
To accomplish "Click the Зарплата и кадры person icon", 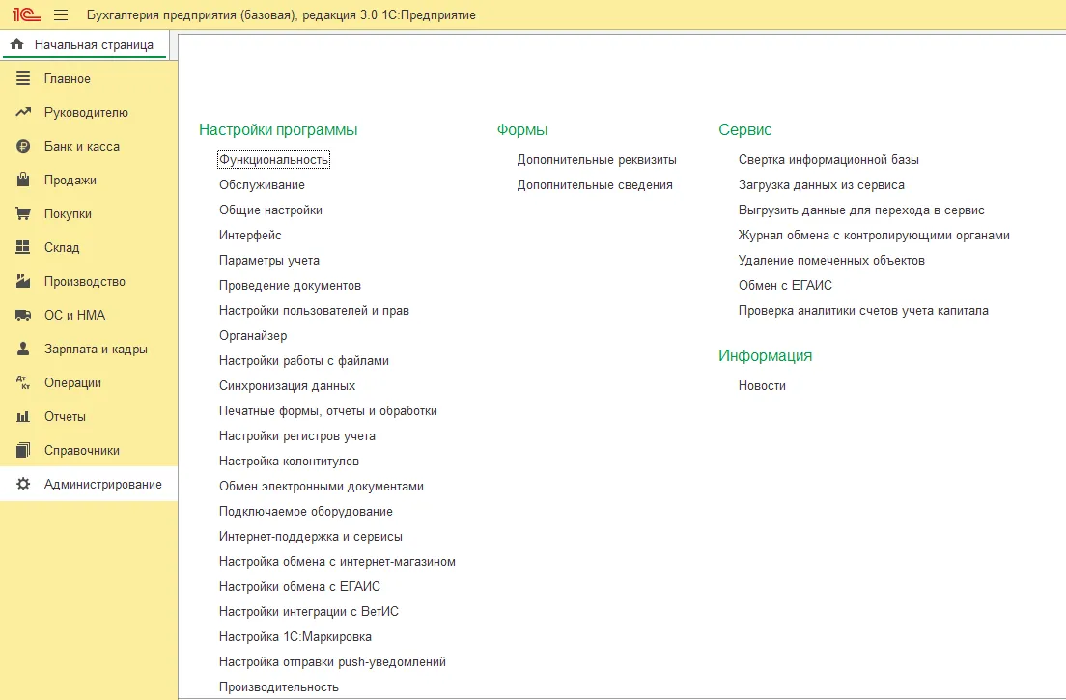I will point(23,349).
